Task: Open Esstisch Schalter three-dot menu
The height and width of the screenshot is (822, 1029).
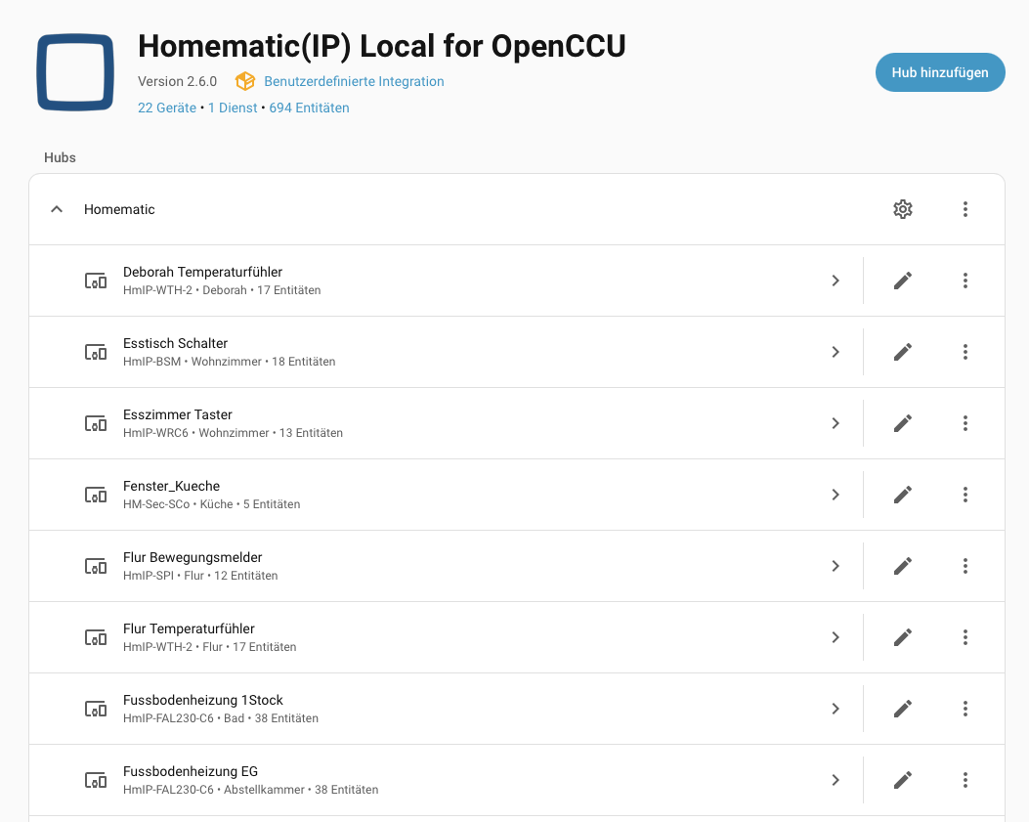Action: [965, 352]
